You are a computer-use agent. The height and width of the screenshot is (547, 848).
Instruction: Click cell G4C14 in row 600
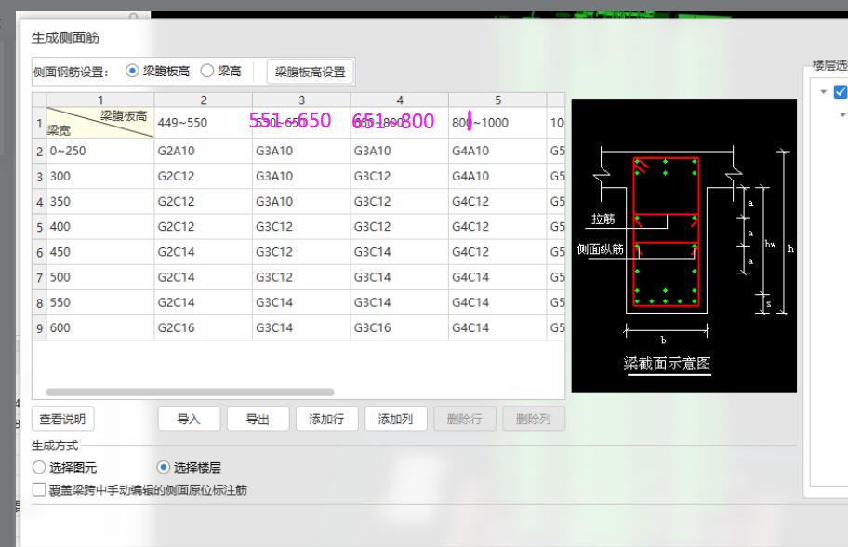(497, 327)
